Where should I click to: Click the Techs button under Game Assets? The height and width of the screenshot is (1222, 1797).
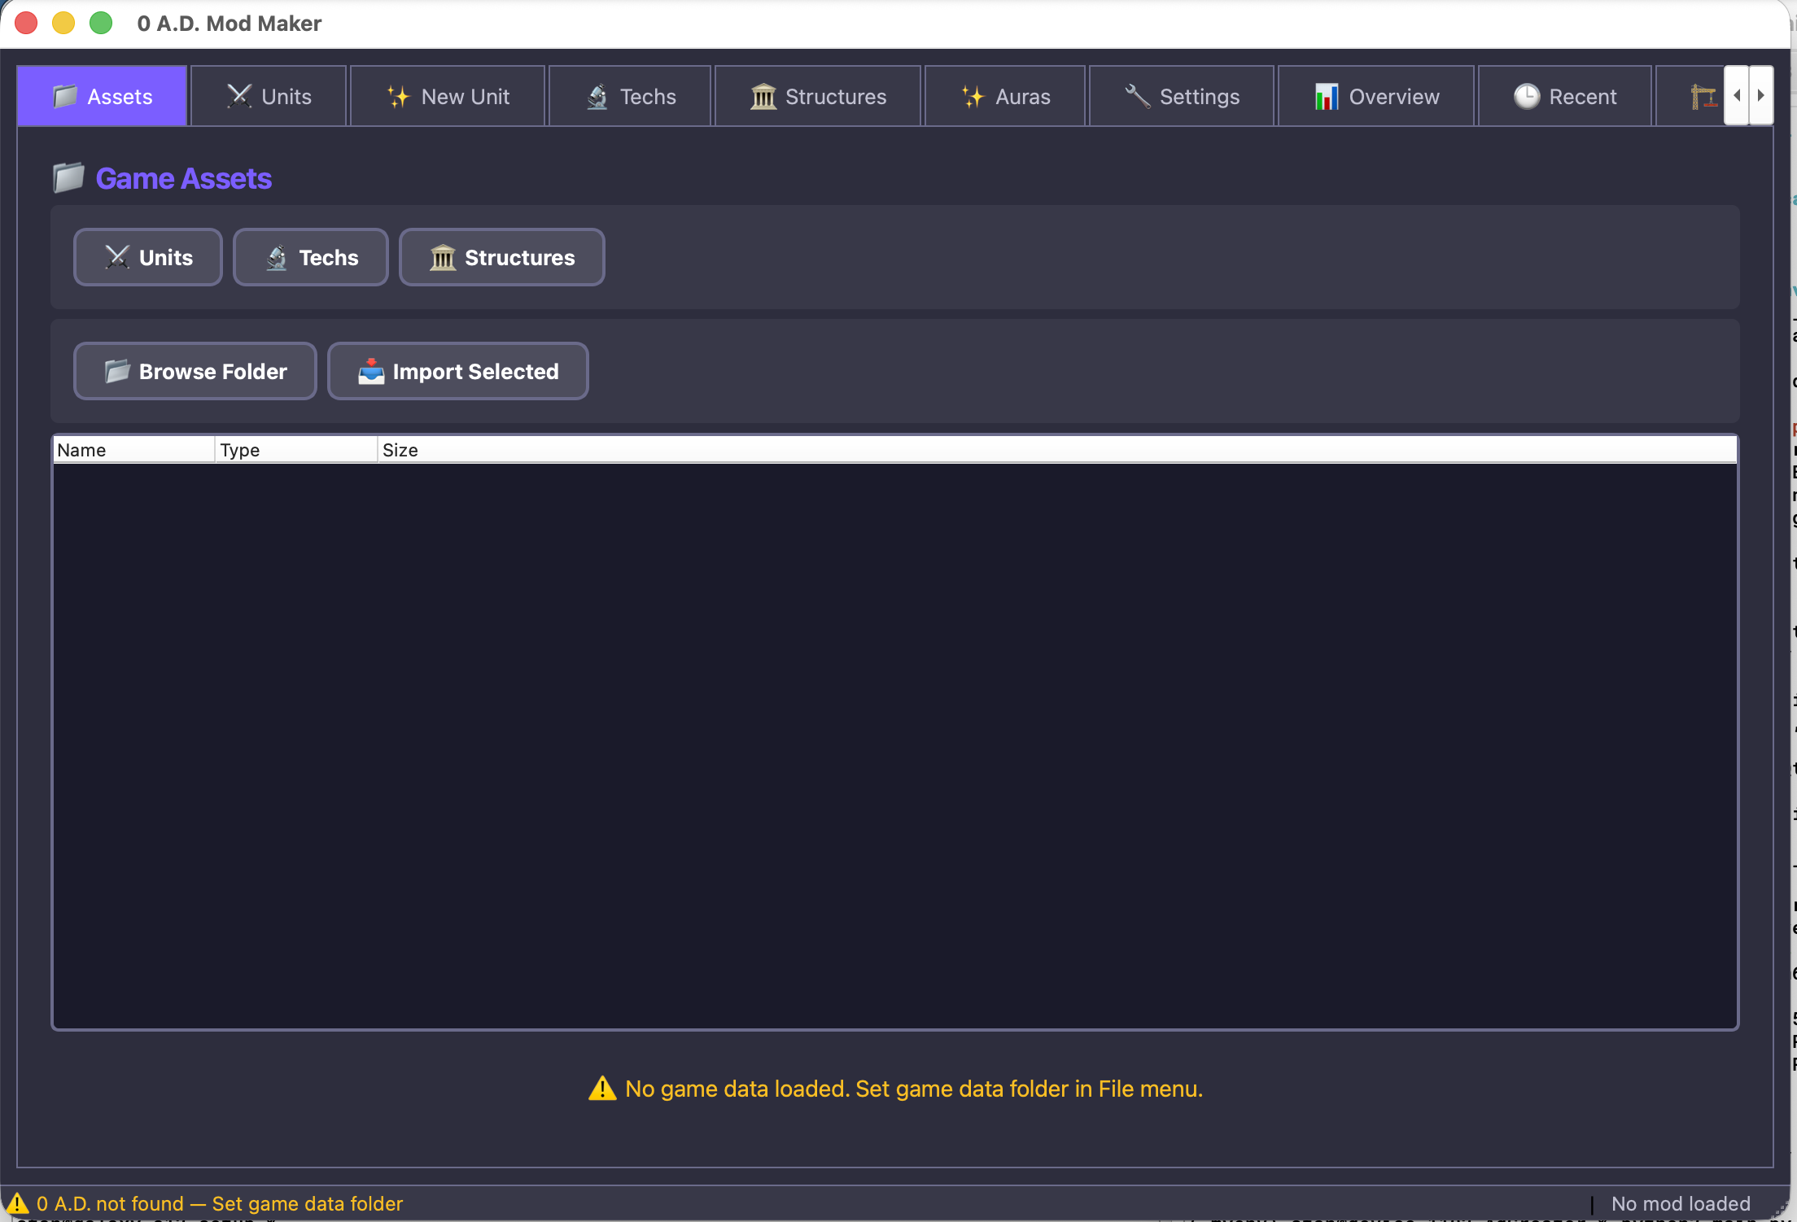(x=311, y=257)
